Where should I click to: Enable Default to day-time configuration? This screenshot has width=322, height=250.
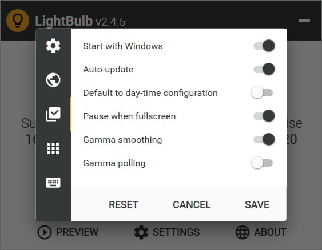(x=261, y=92)
